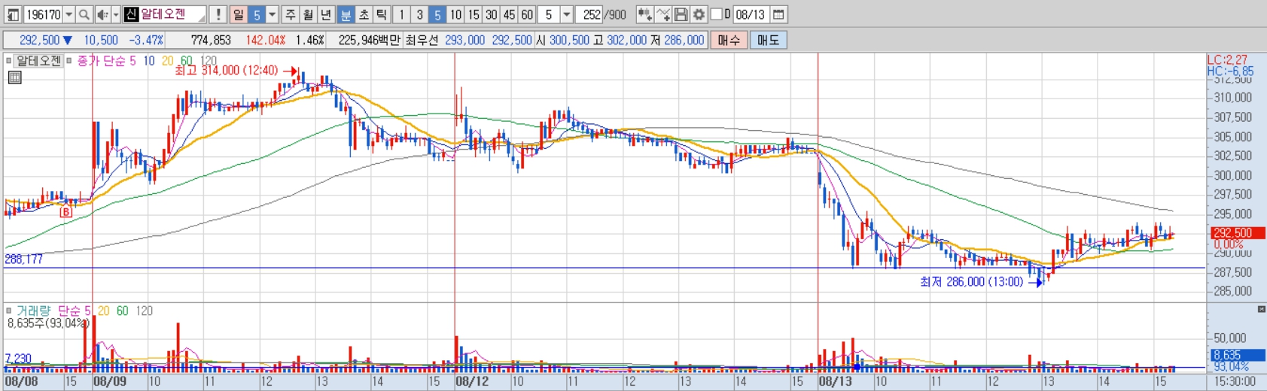Click the add candlestick indicator icon
Screen dimensions: 1267x391
click(x=644, y=14)
